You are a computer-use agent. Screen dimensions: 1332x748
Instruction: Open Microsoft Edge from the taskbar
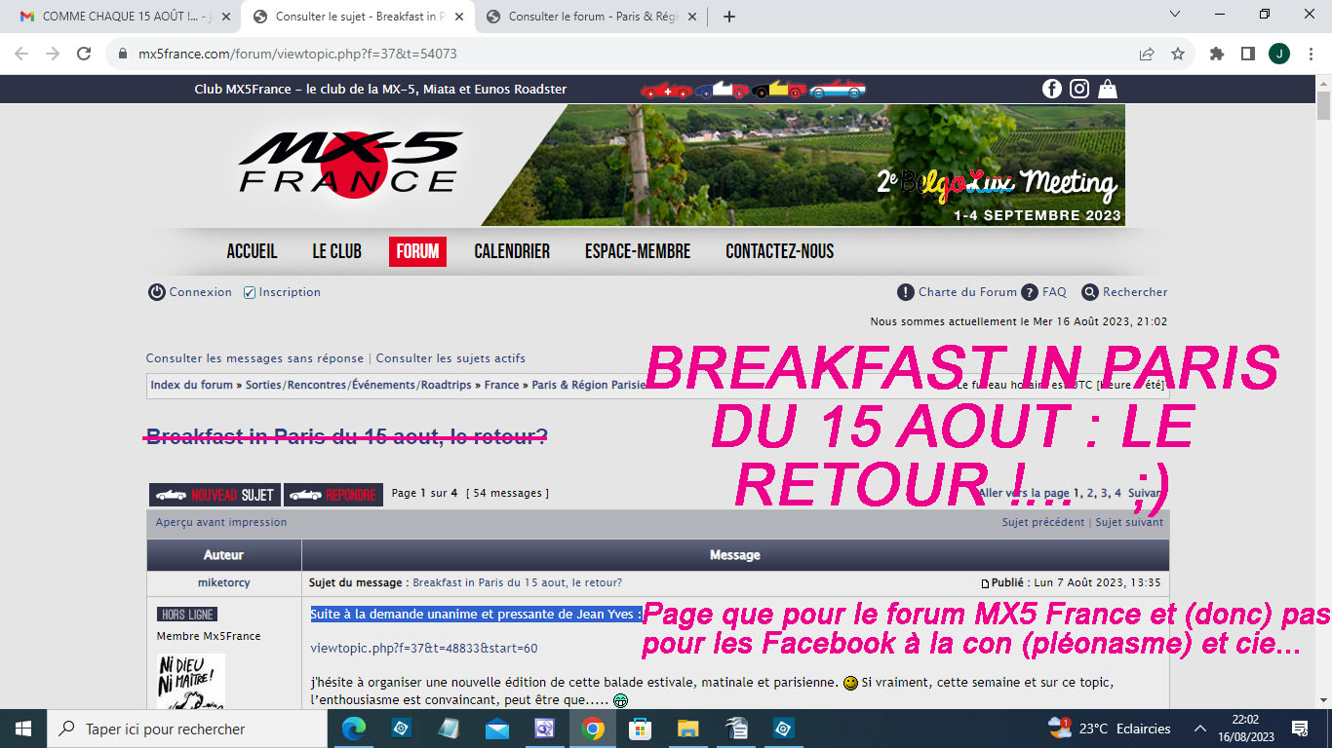pyautogui.click(x=355, y=729)
